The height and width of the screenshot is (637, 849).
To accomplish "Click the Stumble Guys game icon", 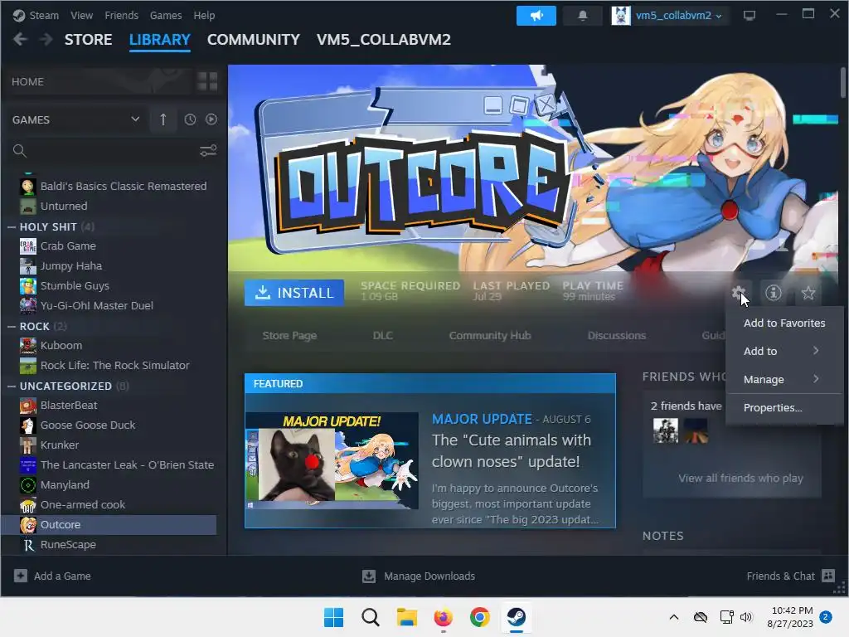I will (x=28, y=285).
